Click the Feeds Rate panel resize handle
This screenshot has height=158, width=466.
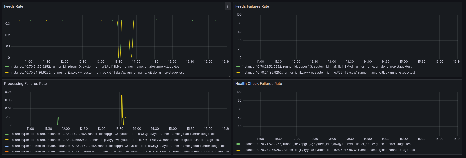pyautogui.click(x=229, y=76)
